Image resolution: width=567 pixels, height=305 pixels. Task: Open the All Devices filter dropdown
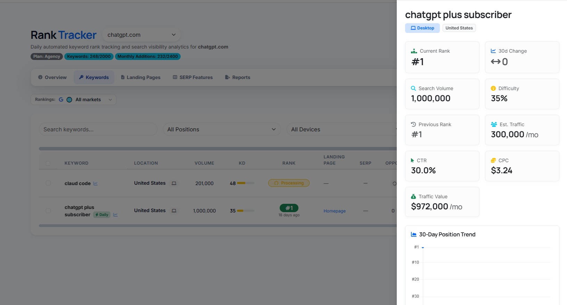[x=342, y=129]
